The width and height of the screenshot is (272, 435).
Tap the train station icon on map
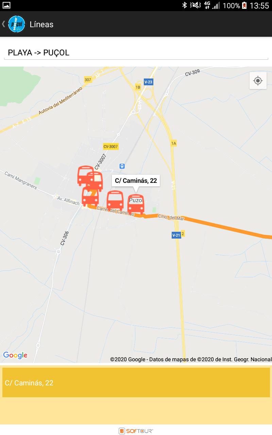coord(122,166)
